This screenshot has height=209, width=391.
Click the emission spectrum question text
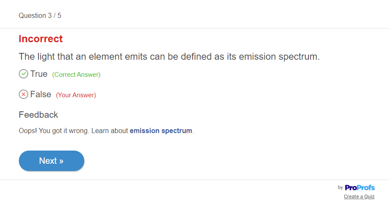tap(169, 57)
